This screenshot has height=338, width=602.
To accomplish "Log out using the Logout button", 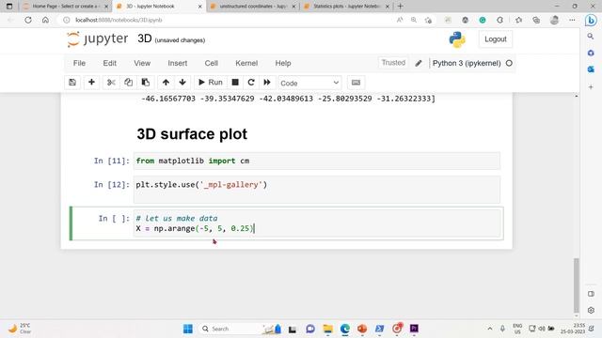I will pos(496,39).
